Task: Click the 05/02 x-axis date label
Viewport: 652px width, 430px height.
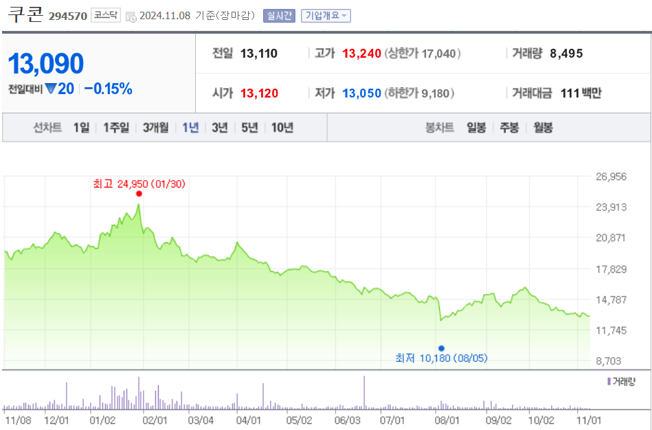Action: 299,420
